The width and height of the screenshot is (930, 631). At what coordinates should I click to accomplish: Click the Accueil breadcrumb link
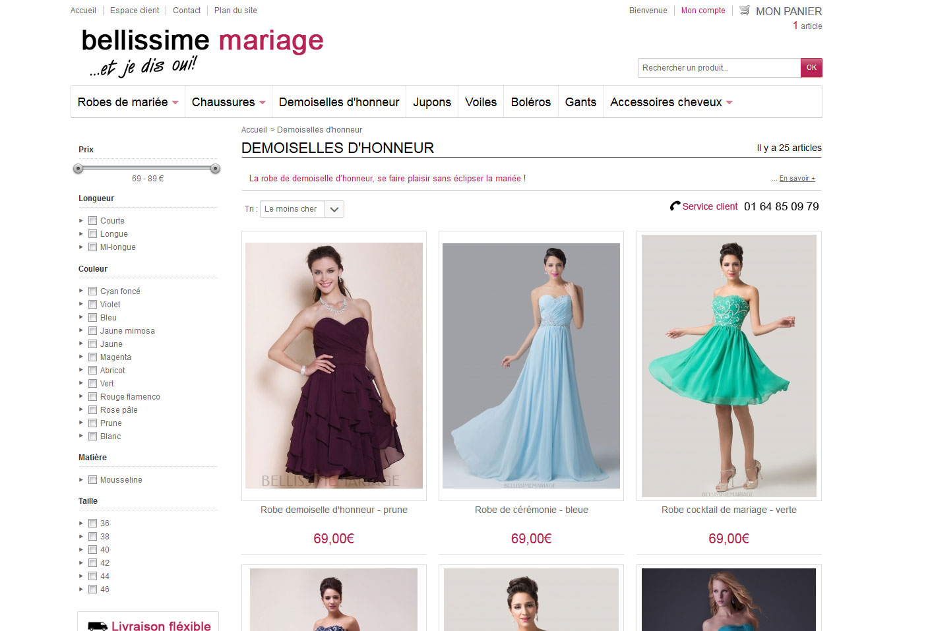pyautogui.click(x=254, y=130)
